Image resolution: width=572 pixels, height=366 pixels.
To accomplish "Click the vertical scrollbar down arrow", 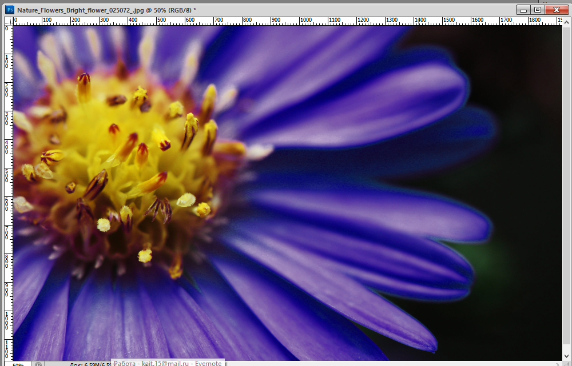I will [x=566, y=356].
